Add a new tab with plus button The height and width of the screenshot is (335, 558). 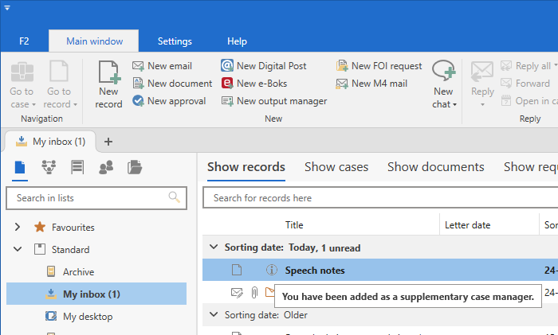pos(108,142)
